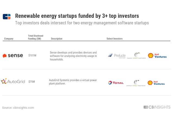Click the Description column header
Screen dimensions: 173x121
point(57,39)
